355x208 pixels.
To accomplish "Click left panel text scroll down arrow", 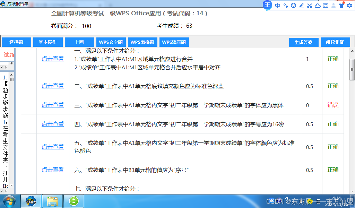I will tap(11, 185).
